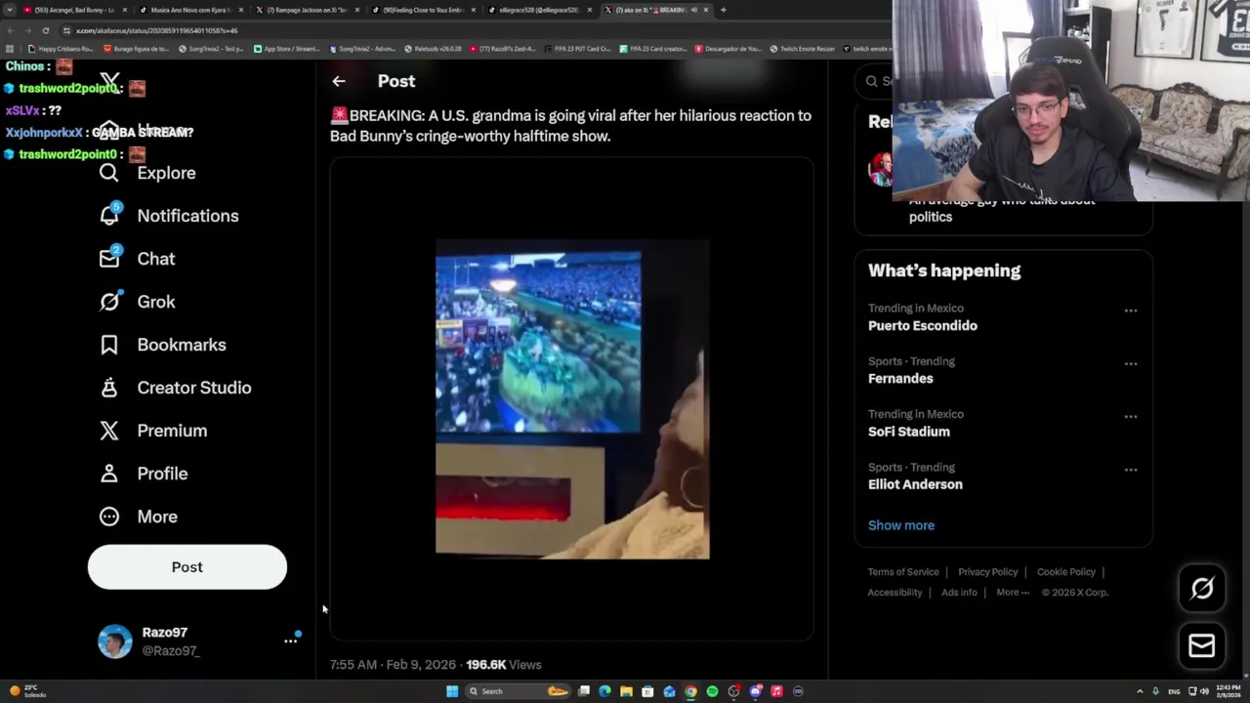Open Terms of Service link
The image size is (1250, 703).
pyautogui.click(x=903, y=572)
